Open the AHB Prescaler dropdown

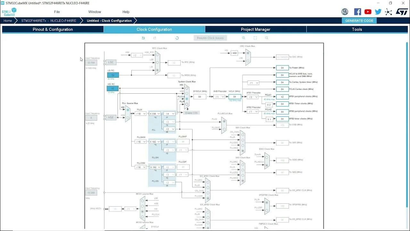(219, 97)
